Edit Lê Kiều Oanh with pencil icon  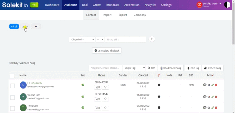point(213,85)
